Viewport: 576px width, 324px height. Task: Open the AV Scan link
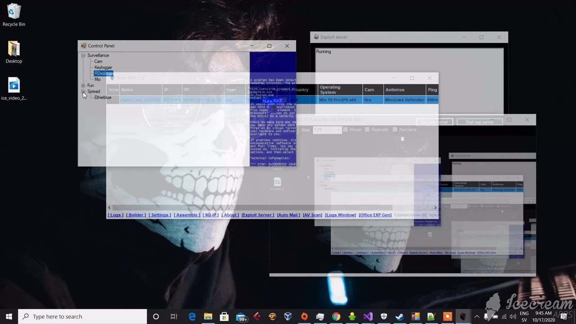tap(312, 215)
